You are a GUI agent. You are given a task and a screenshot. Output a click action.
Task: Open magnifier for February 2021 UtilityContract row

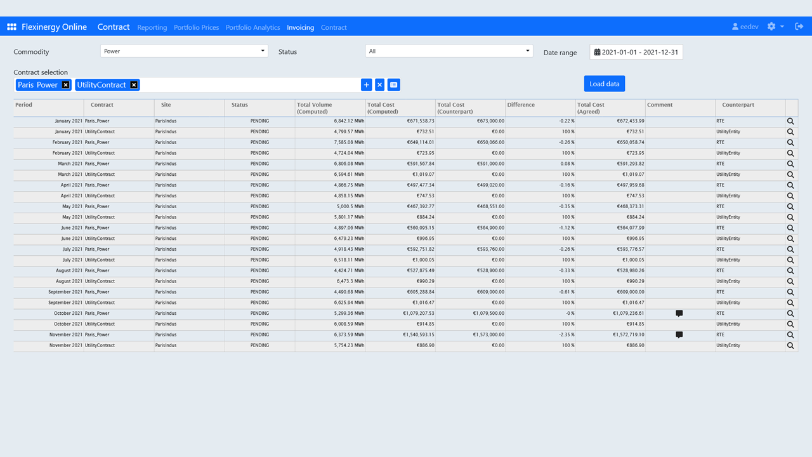[x=790, y=153]
